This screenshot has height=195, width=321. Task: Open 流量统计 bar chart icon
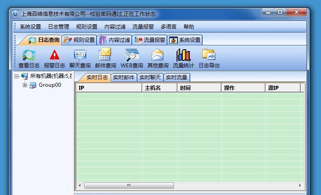click(x=183, y=55)
